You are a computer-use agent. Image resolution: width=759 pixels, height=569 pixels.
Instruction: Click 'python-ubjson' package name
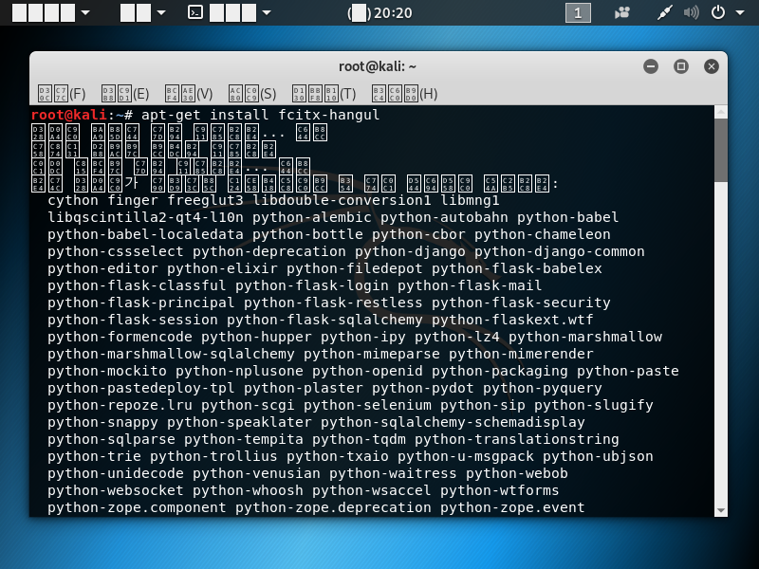(598, 456)
